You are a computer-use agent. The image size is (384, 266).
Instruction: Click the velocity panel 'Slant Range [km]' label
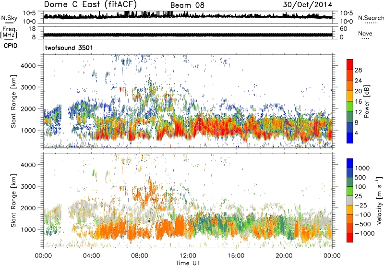pyautogui.click(x=13, y=201)
